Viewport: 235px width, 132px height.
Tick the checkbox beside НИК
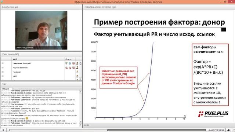click(x=3, y=76)
